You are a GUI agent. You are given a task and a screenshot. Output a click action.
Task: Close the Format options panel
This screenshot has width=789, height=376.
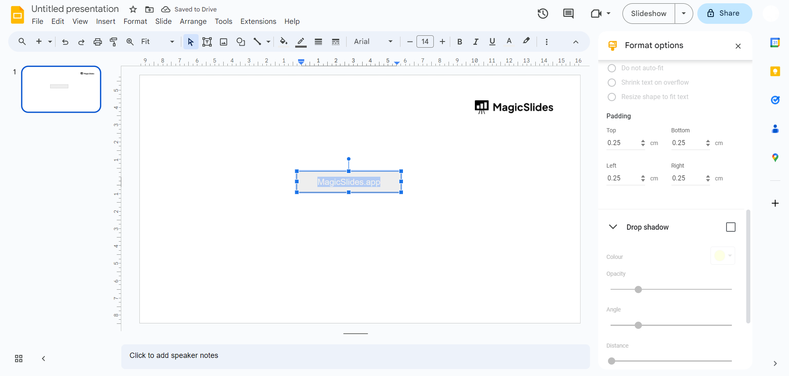(x=738, y=46)
